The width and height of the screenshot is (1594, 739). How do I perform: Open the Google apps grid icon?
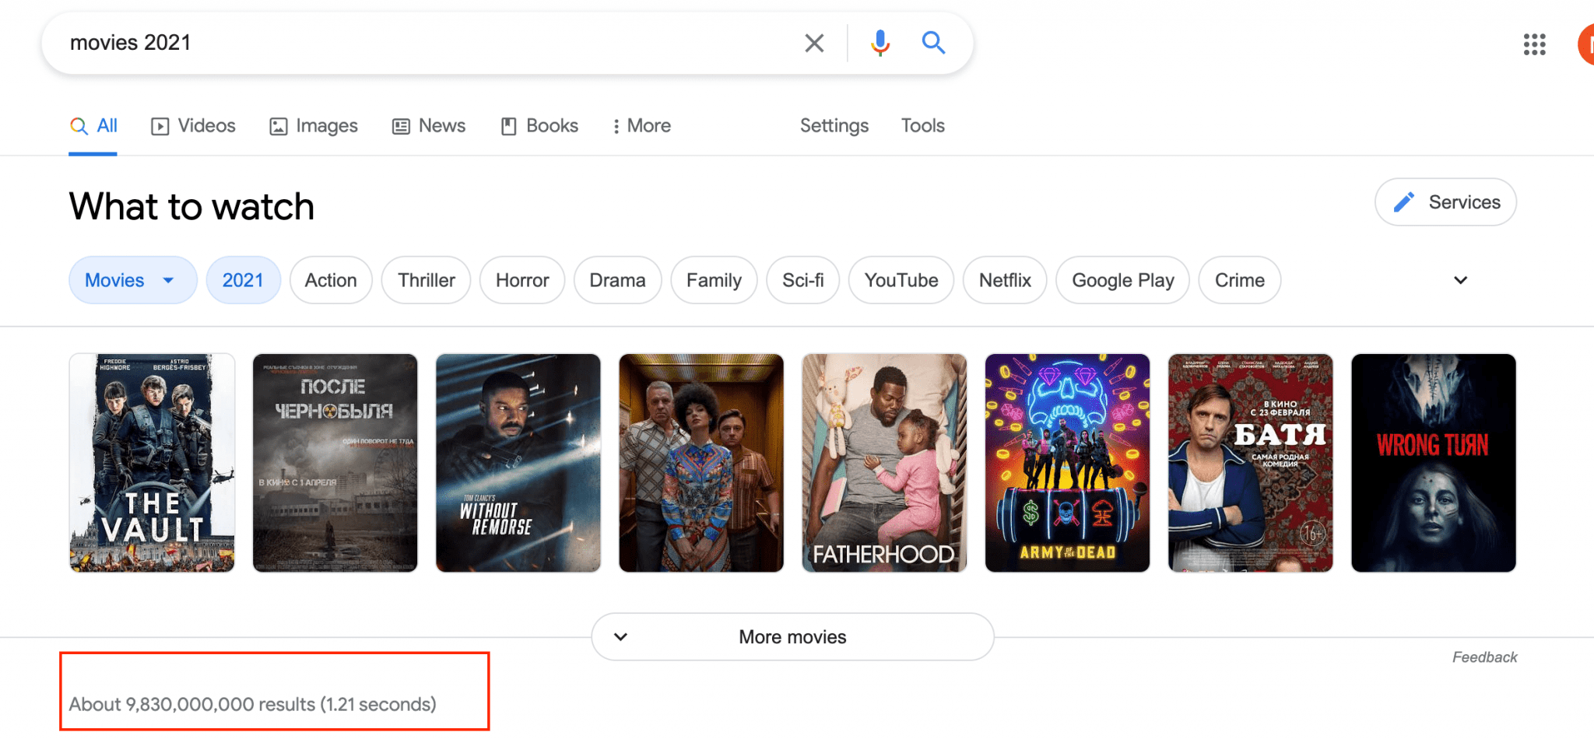tap(1534, 44)
